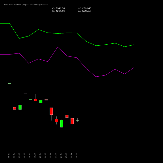
Task: Click the 06 Jul date axis label
Action: (9, 155)
